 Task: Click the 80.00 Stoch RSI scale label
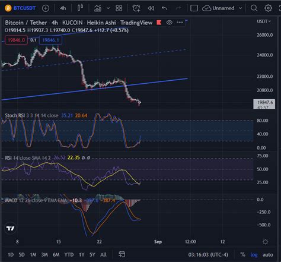pos(263,121)
